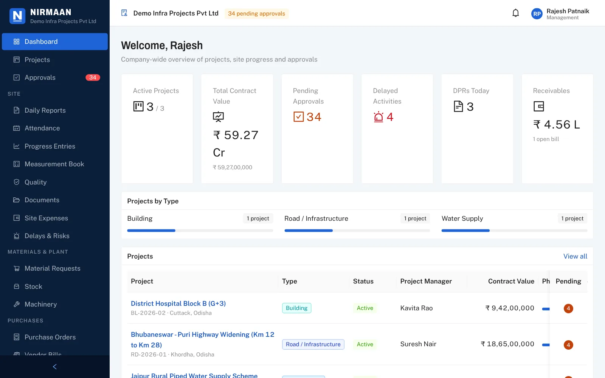Screen dimensions: 605x378
Task: Click the Attendance calendar icon
Action: [x=17, y=128]
